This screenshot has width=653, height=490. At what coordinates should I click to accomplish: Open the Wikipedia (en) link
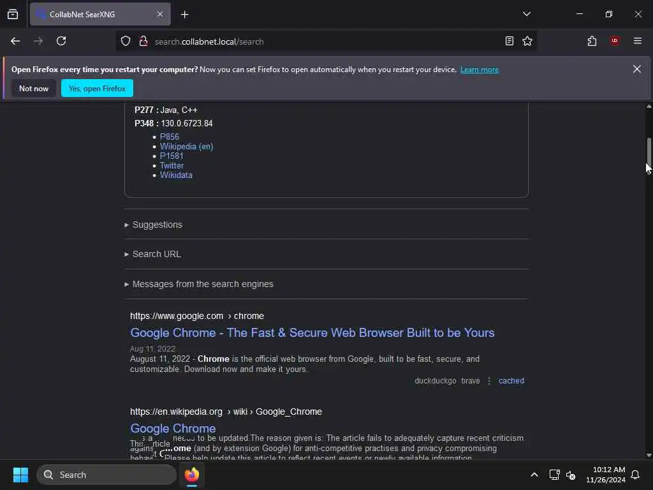[x=187, y=146]
